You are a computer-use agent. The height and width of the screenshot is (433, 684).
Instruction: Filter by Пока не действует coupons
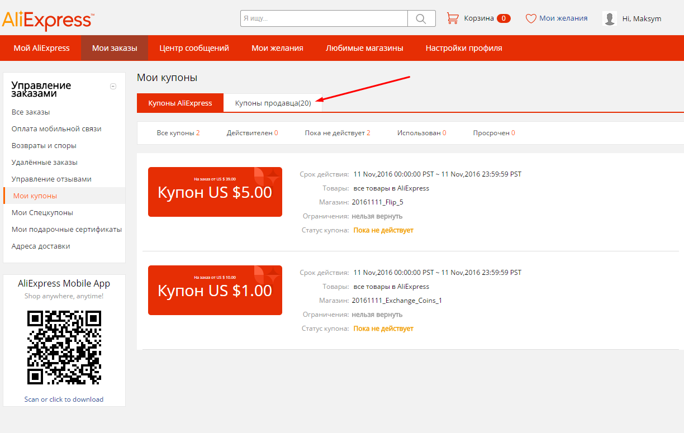[337, 133]
